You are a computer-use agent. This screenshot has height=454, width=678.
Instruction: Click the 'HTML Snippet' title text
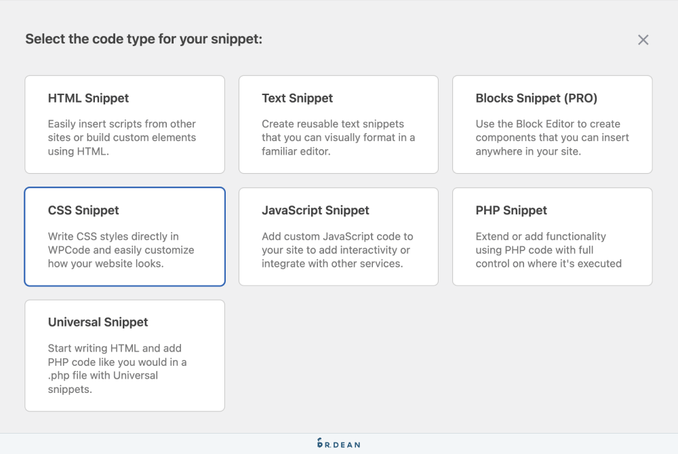point(88,98)
